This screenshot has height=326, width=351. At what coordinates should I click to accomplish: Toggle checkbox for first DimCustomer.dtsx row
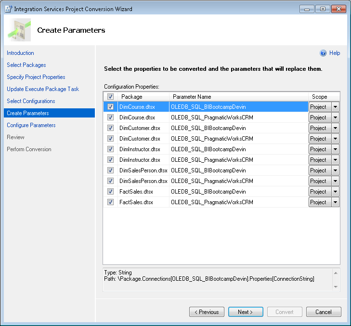point(111,128)
